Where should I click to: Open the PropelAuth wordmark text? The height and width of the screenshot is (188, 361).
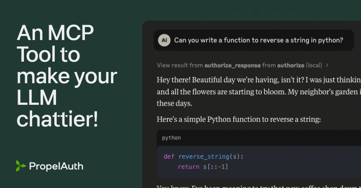(56, 166)
